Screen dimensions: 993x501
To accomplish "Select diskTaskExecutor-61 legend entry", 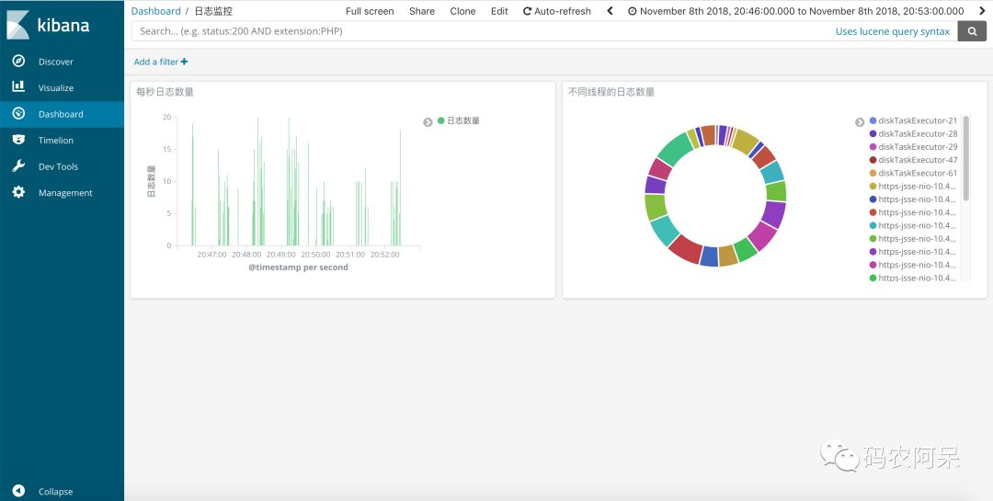I will pyautogui.click(x=918, y=173).
